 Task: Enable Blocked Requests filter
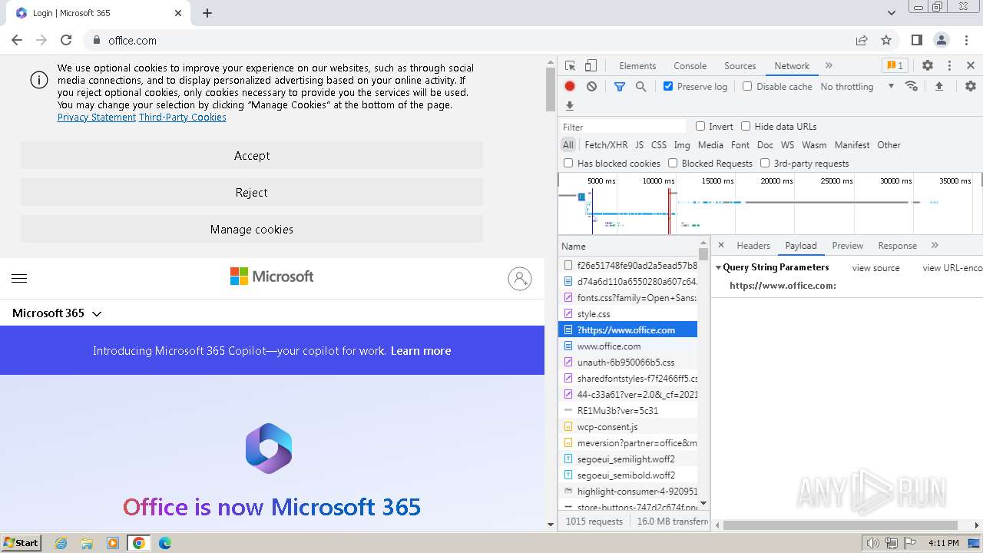coord(673,163)
